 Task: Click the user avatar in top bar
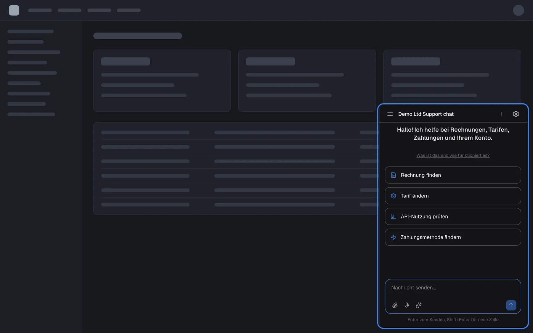pos(518,10)
